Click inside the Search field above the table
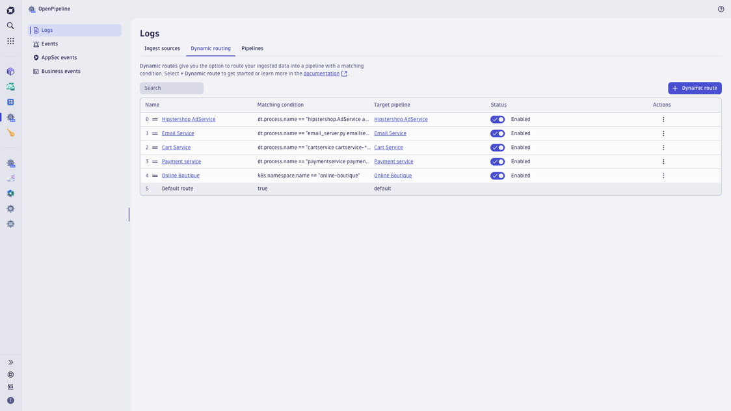This screenshot has width=731, height=411. (x=171, y=87)
